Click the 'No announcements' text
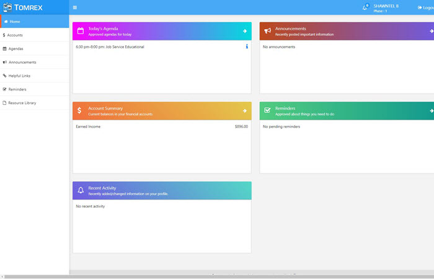The height and width of the screenshot is (279, 434). coord(279,46)
